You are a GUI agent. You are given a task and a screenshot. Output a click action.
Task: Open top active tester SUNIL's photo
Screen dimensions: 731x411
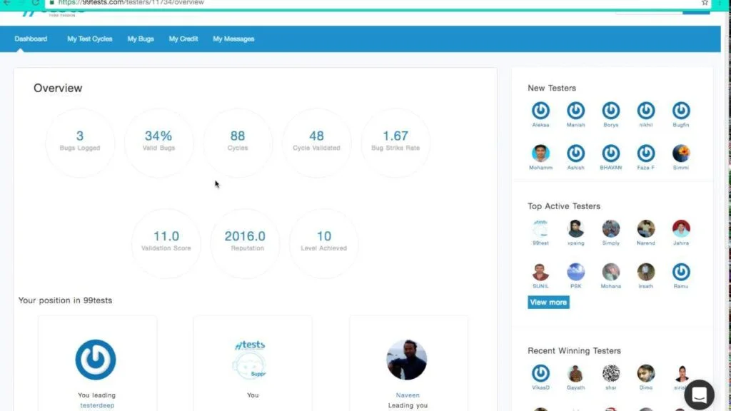pyautogui.click(x=540, y=272)
